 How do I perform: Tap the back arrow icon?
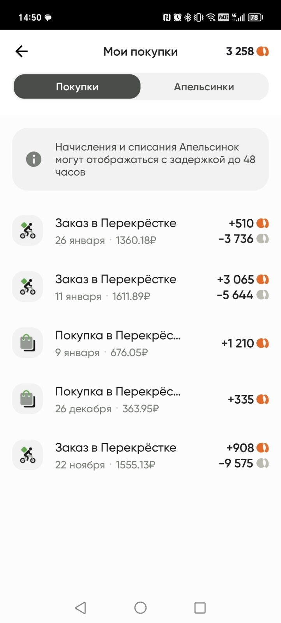21,51
